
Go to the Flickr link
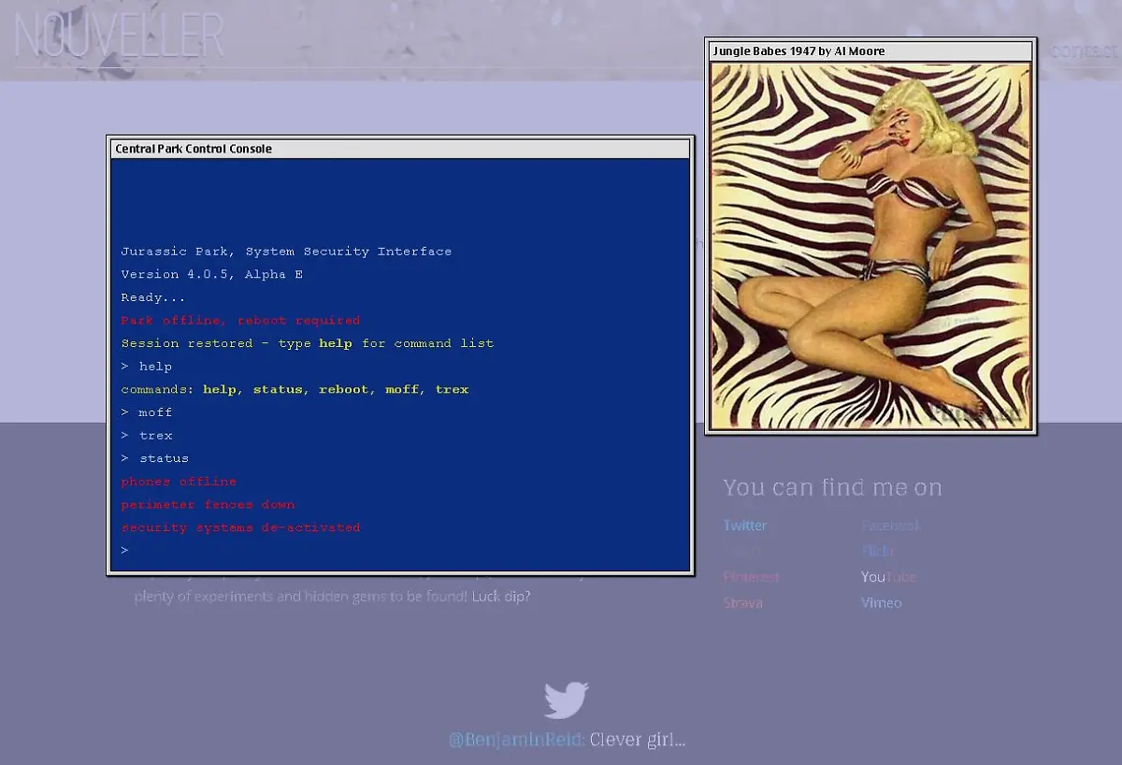[877, 551]
